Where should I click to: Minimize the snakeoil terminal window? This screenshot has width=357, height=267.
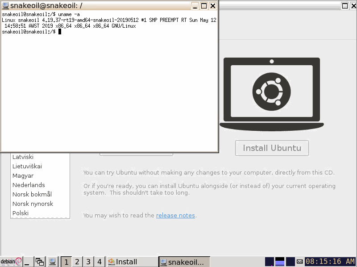195,6
